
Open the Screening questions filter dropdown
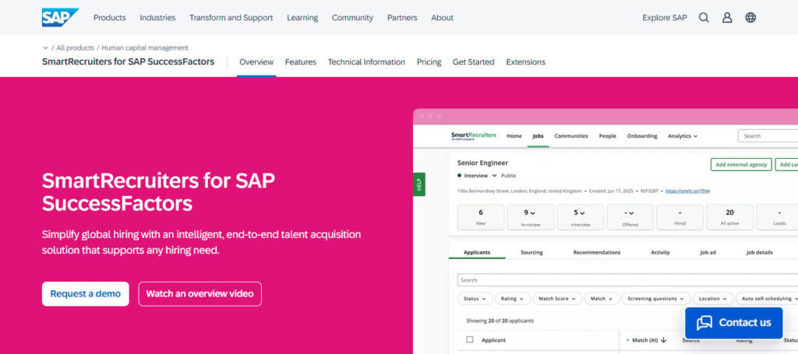coord(656,299)
